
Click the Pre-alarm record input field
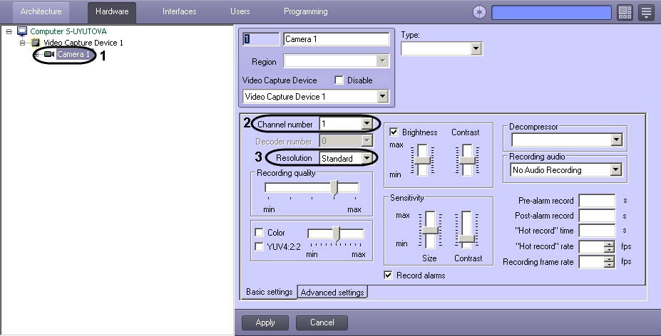[597, 201]
